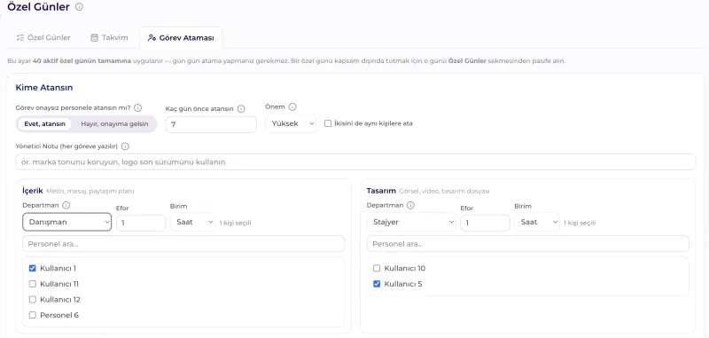Open Departman dropdown showing Stajyer
Image resolution: width=709 pixels, height=338 pixels.
(x=411, y=222)
